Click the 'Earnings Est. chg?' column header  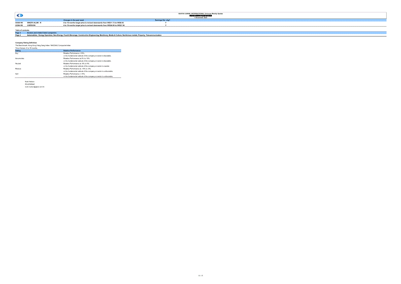tap(162, 20)
